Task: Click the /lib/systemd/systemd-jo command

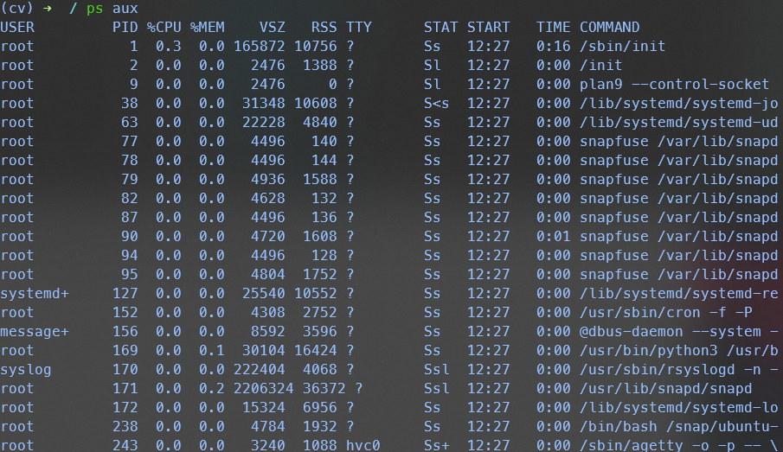Action: click(678, 103)
